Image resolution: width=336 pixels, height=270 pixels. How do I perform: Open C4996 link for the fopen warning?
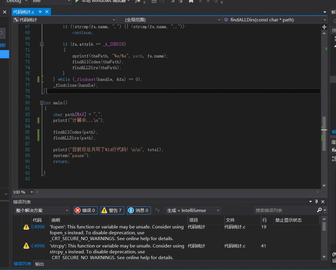click(x=38, y=227)
